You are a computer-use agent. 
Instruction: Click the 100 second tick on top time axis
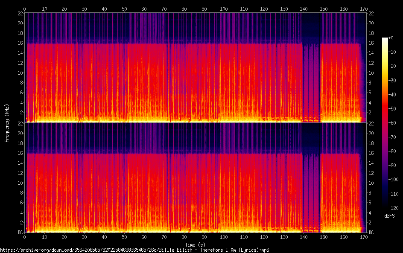224,9
